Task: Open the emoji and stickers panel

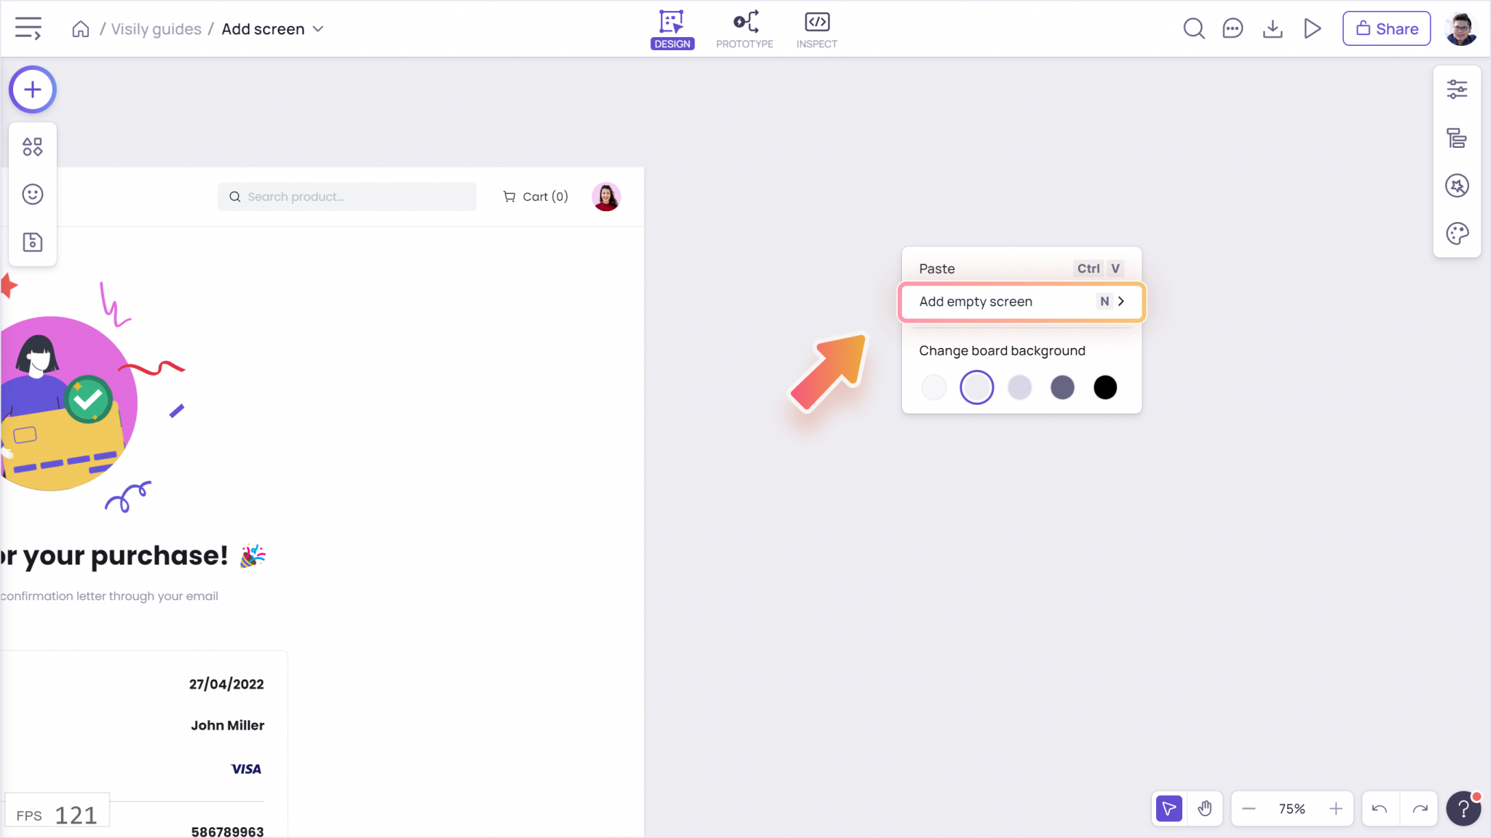Action: (x=32, y=194)
